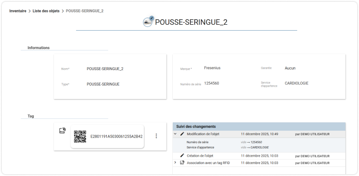Click the Création de l'objet row label
The image size is (359, 176).
tap(200, 156)
